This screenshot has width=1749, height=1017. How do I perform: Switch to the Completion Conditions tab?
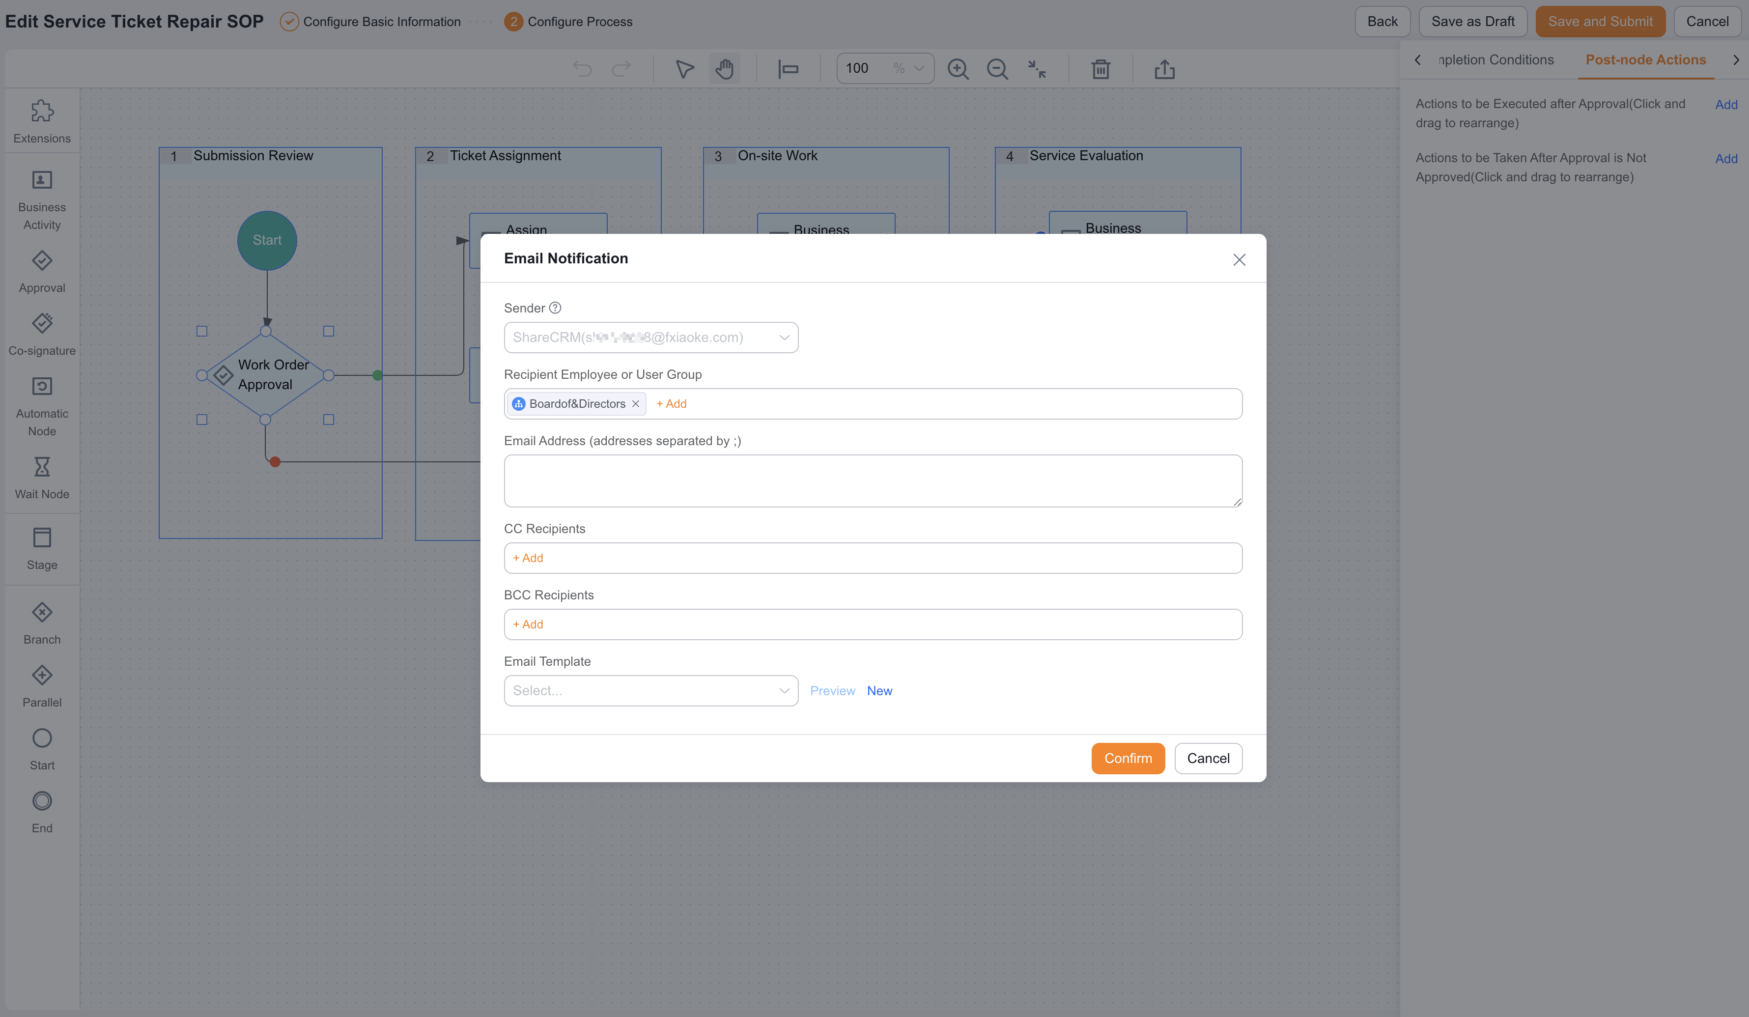click(x=1495, y=60)
